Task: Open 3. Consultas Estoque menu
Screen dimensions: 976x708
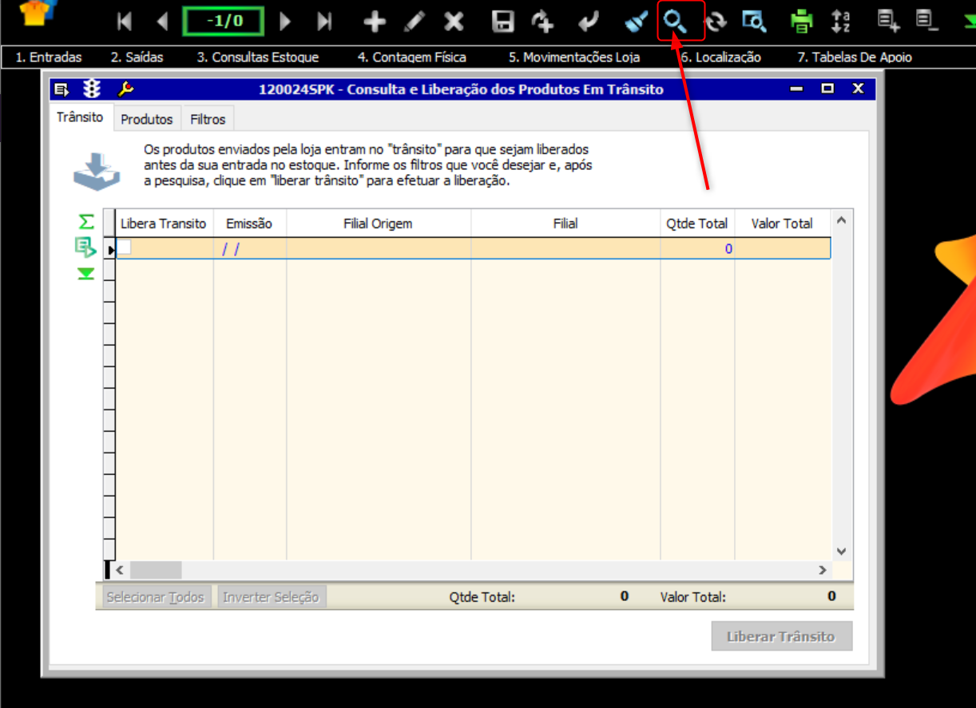Action: click(258, 57)
